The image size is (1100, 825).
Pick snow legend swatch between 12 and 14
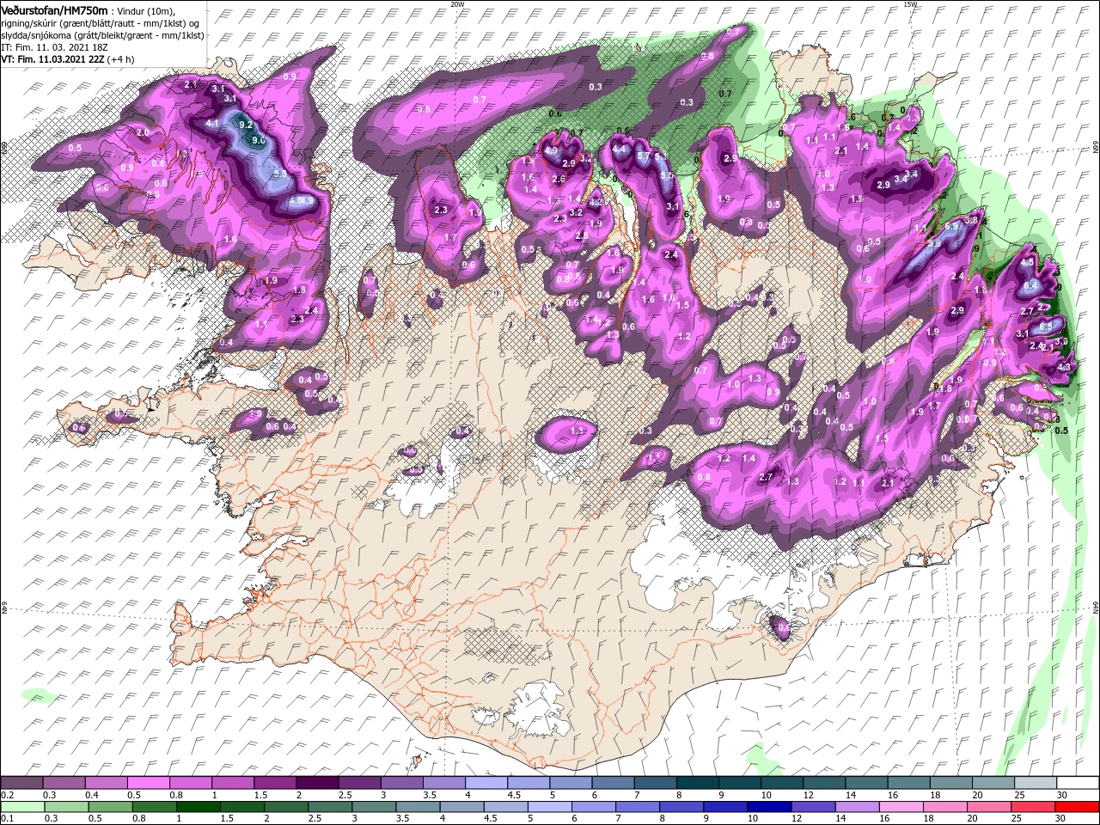click(x=823, y=783)
